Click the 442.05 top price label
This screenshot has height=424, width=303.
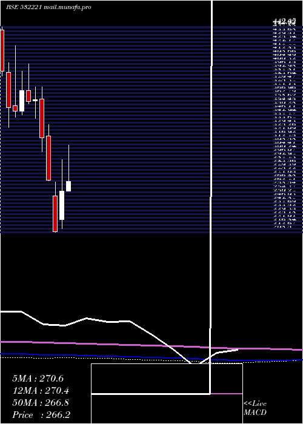[x=284, y=21]
